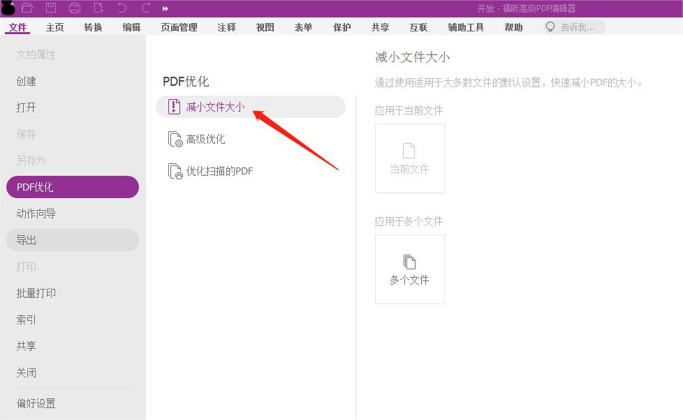Apply compression to 当前文件
The image size is (683, 420).
point(409,158)
